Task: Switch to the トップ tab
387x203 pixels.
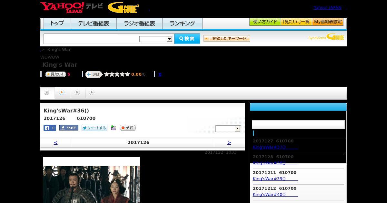Action: [x=57, y=23]
